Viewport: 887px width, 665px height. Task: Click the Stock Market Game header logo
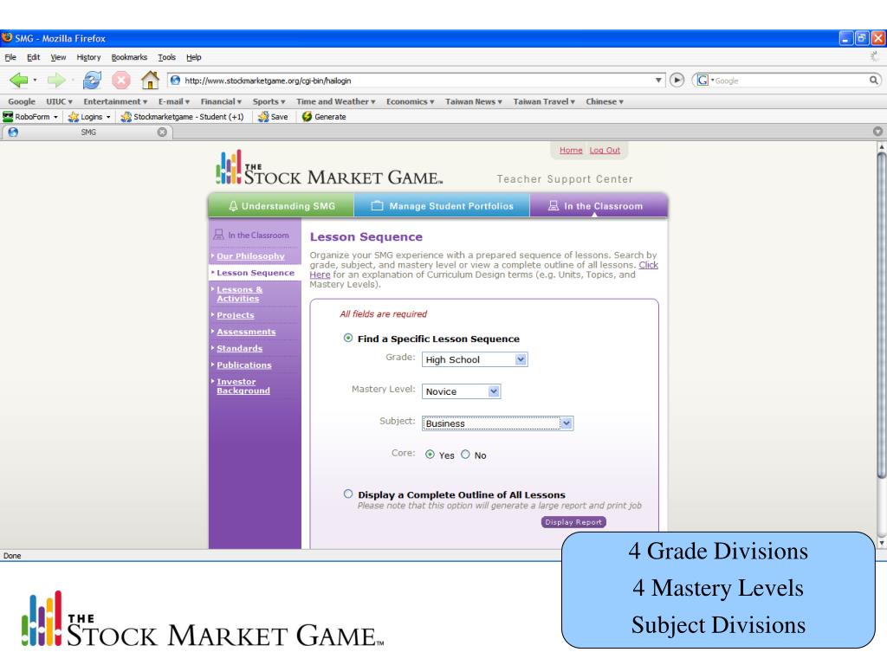click(328, 168)
